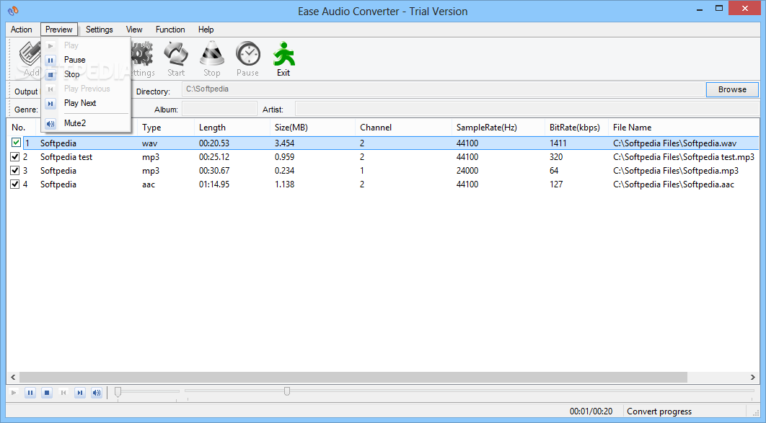Click the C:\Softpedia Files\Softpedia.aac path
Screen dimensions: 766x423
click(x=674, y=184)
